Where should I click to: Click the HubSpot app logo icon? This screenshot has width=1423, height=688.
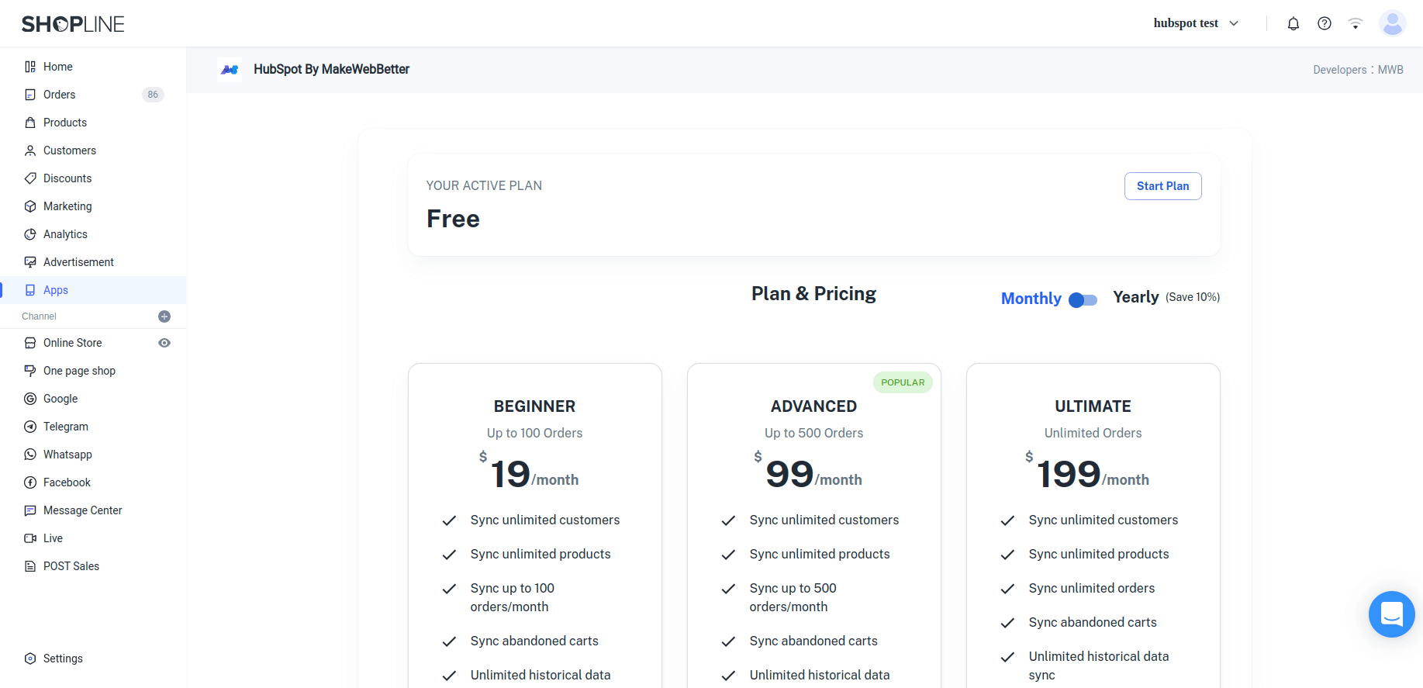[230, 70]
